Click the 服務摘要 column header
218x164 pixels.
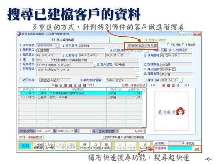tap(78, 90)
